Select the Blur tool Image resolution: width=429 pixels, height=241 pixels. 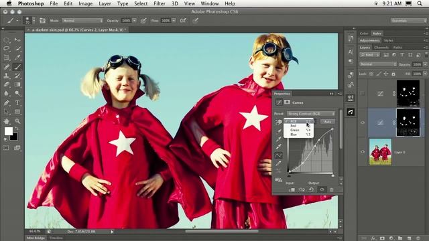point(7,94)
